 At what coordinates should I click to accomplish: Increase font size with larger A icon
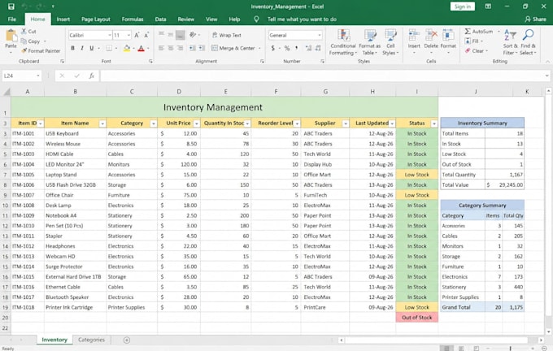[137, 35]
